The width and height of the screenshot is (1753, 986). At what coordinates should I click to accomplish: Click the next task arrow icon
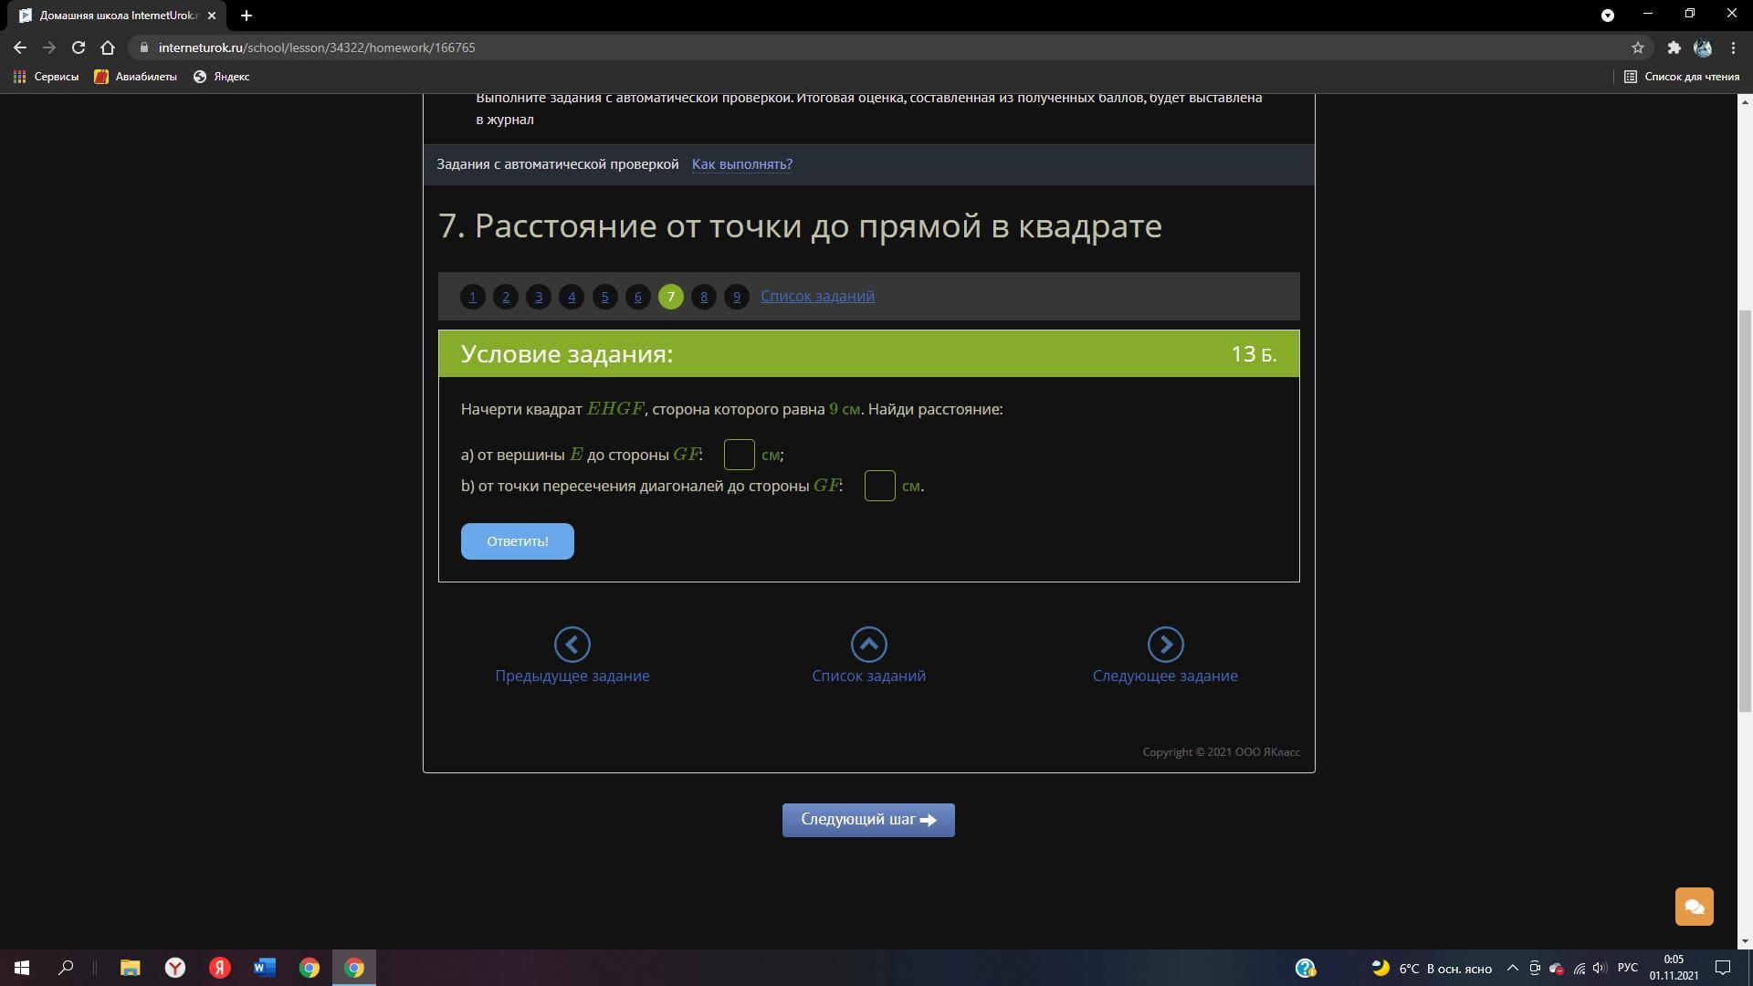(x=1165, y=645)
